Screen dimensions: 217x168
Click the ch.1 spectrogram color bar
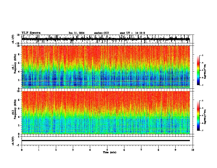coord(198,70)
